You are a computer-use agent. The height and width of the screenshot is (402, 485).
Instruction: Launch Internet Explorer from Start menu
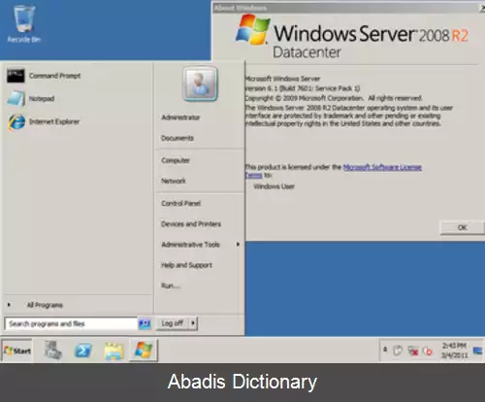44,121
